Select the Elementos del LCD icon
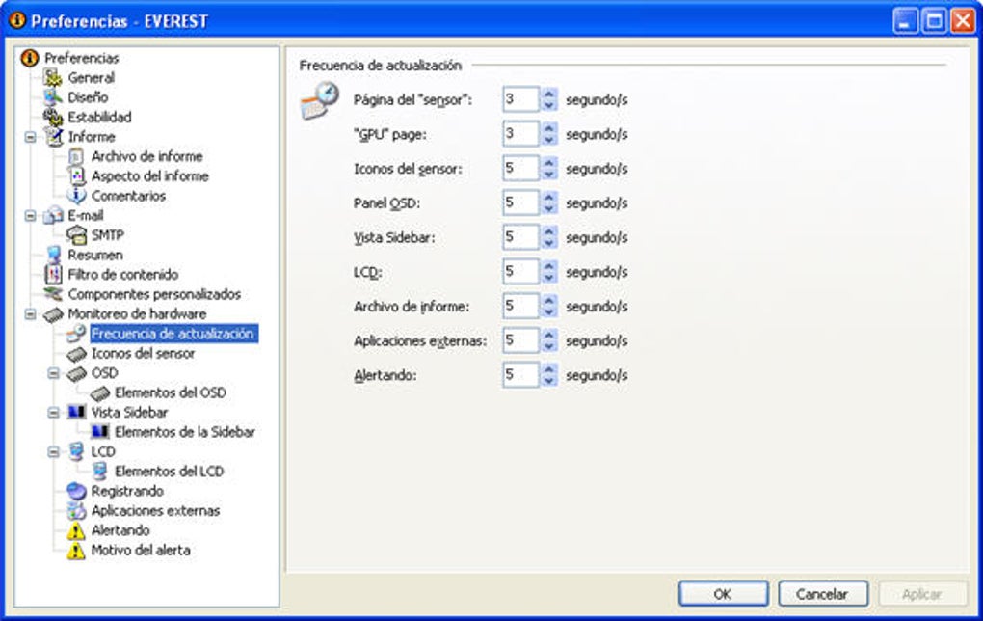The height and width of the screenshot is (621, 983). click(99, 472)
